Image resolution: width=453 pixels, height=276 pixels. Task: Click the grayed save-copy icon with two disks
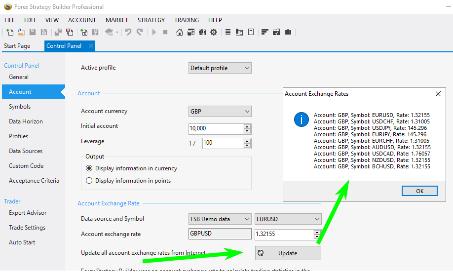coord(58,32)
